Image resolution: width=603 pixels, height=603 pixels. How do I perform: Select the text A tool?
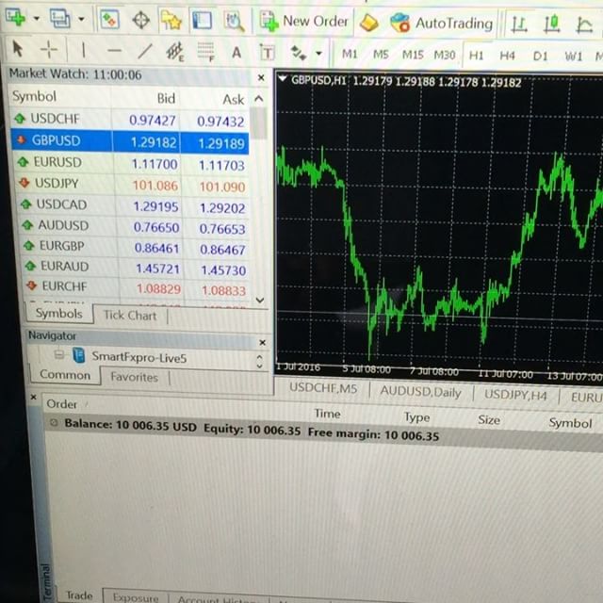pyautogui.click(x=236, y=53)
